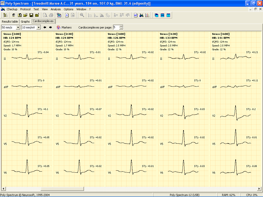
Task: Click the grayed bar chart toolbar icon
Action: point(102,15)
